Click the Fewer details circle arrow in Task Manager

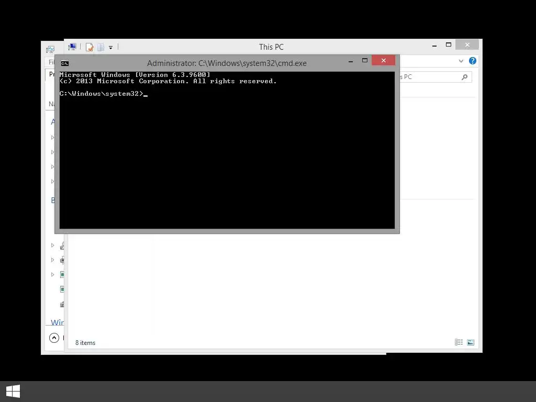(x=54, y=338)
